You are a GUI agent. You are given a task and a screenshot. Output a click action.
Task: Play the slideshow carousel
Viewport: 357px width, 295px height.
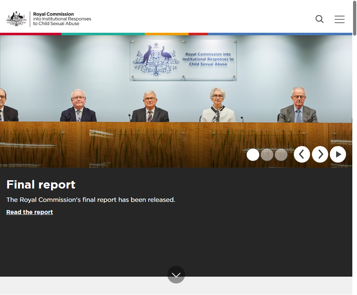point(338,154)
